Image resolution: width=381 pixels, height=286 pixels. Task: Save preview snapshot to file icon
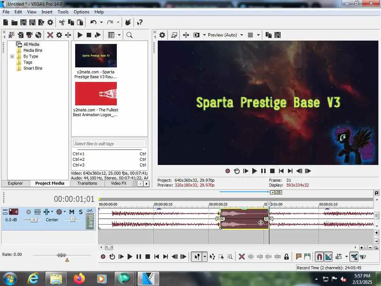pos(278,35)
